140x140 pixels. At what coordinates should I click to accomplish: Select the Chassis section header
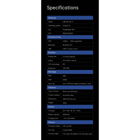coord(70,87)
